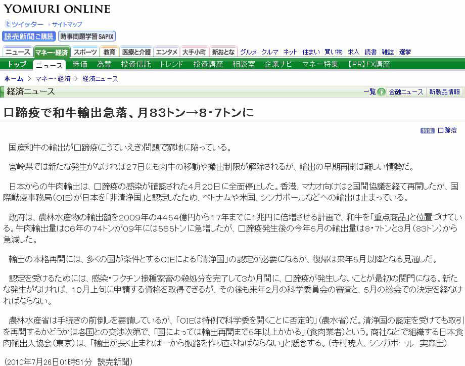Switch to the ニュース main tab
465x366 pixels.
(x=18, y=52)
